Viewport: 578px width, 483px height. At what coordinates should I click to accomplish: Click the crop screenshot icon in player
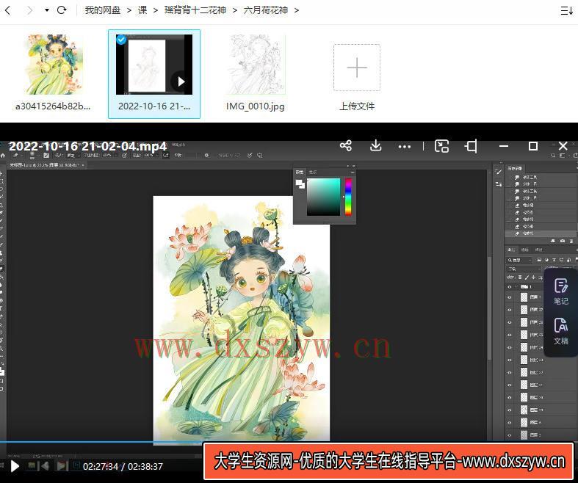pyautogui.click(x=471, y=146)
